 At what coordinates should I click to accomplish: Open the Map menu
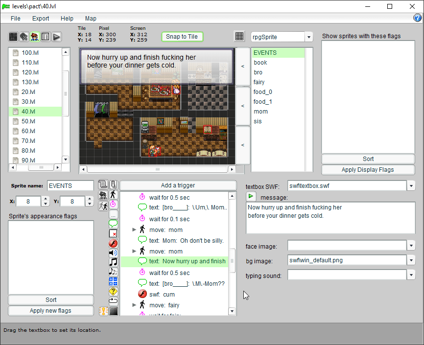[91, 19]
